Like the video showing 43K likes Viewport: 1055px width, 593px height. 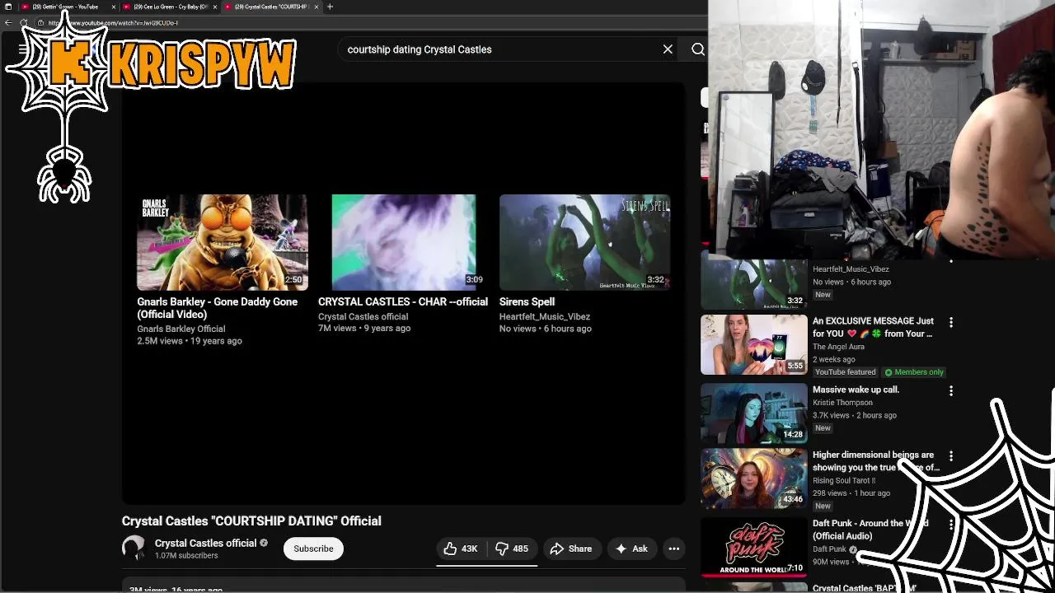462,549
